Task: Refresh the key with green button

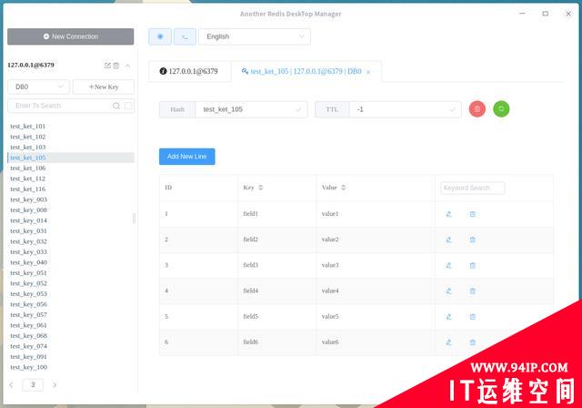Action: 501,109
